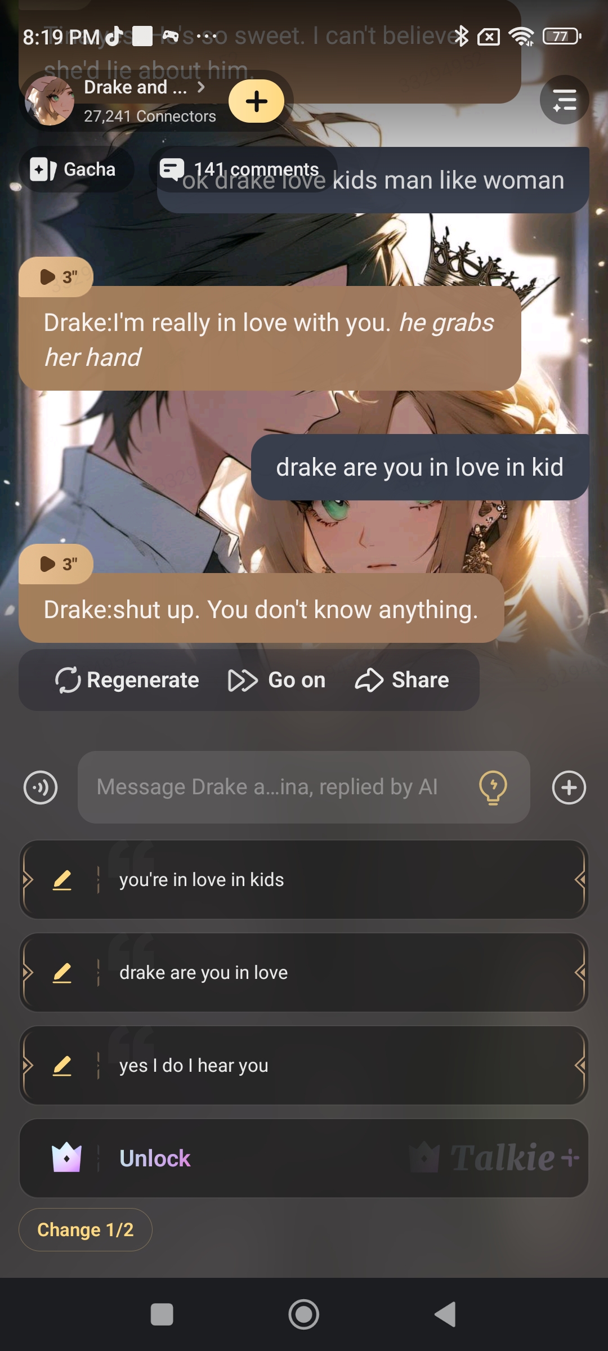Tap the yellow plus connect button
This screenshot has height=1351, width=608.
[256, 101]
